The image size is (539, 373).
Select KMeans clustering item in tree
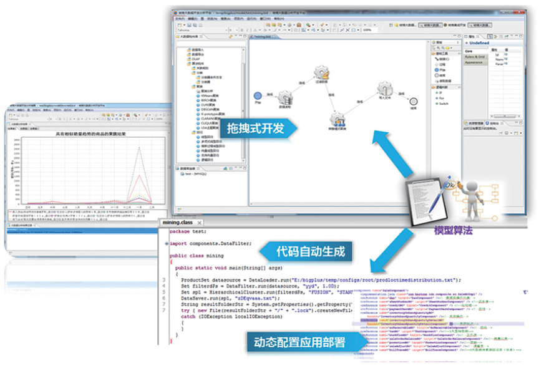click(x=208, y=95)
